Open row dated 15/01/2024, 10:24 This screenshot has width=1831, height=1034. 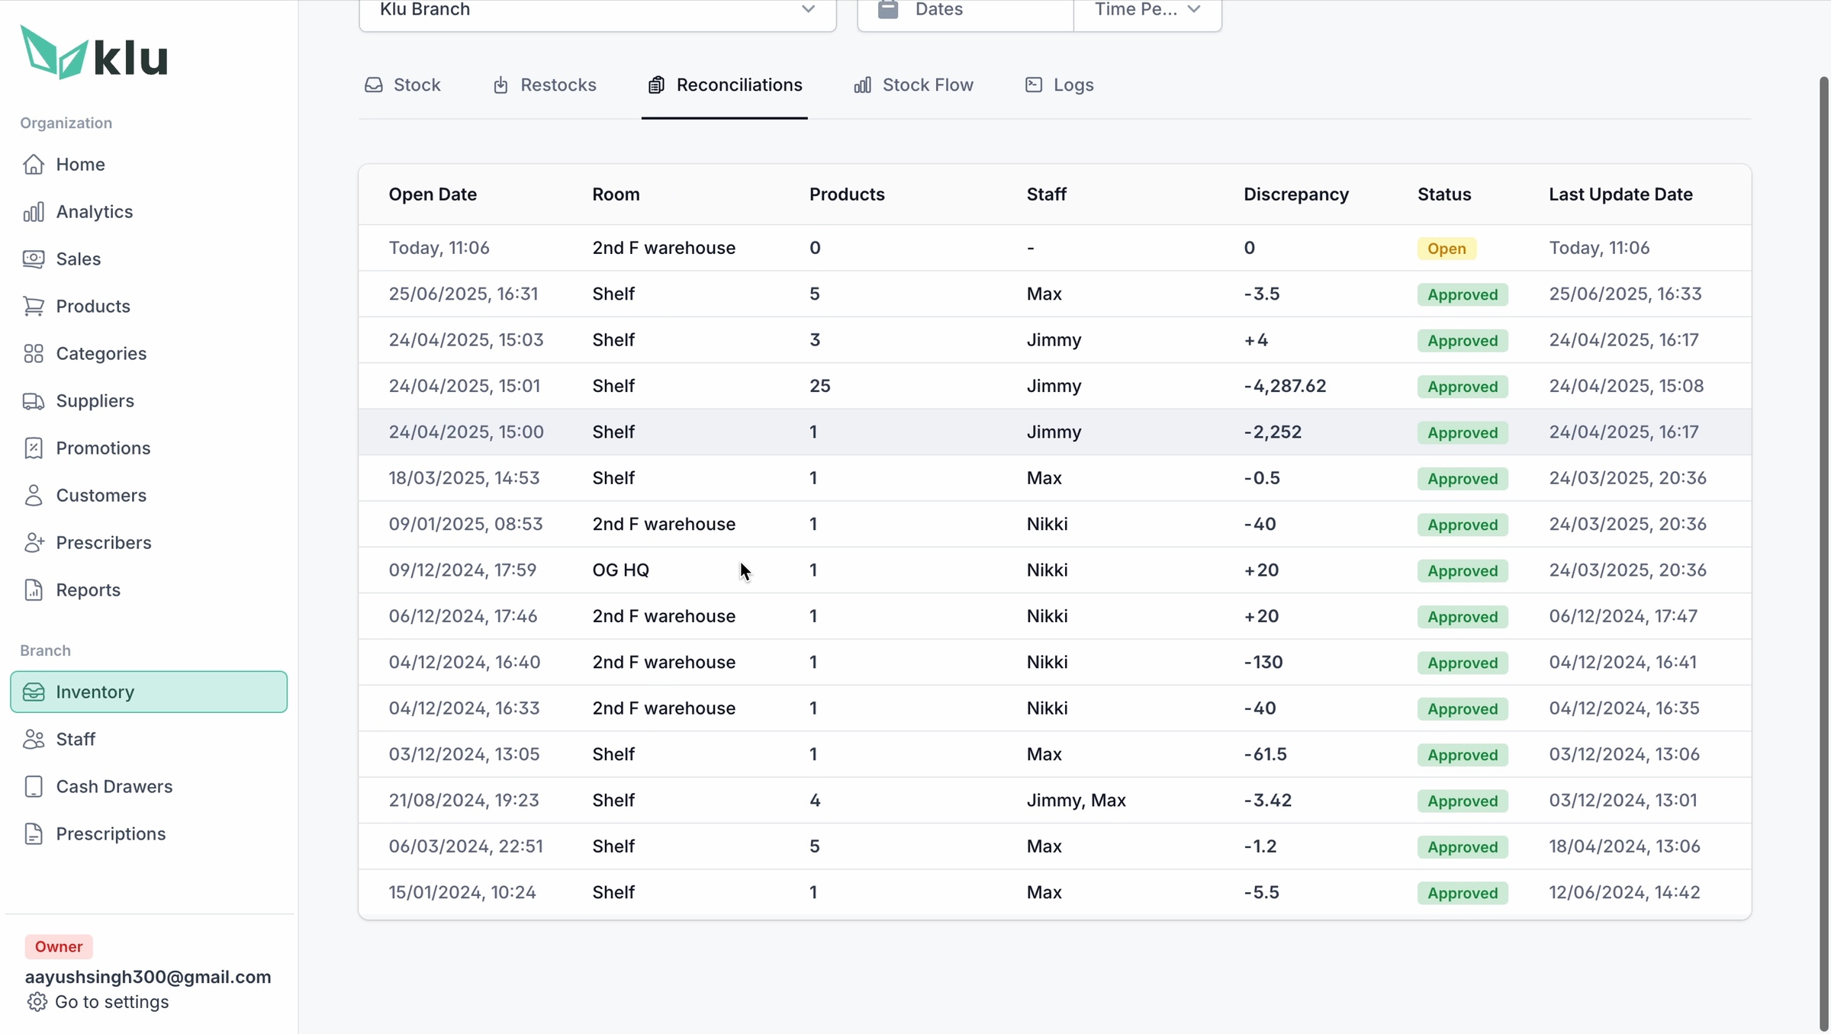point(1055,892)
